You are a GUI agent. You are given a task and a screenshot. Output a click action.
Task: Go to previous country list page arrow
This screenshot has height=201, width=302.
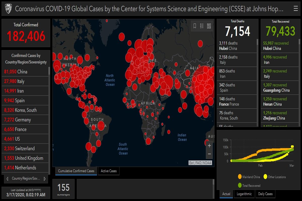pyautogui.click(x=7, y=179)
